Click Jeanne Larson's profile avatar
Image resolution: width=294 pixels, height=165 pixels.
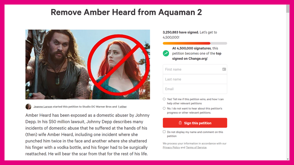pos(28,107)
